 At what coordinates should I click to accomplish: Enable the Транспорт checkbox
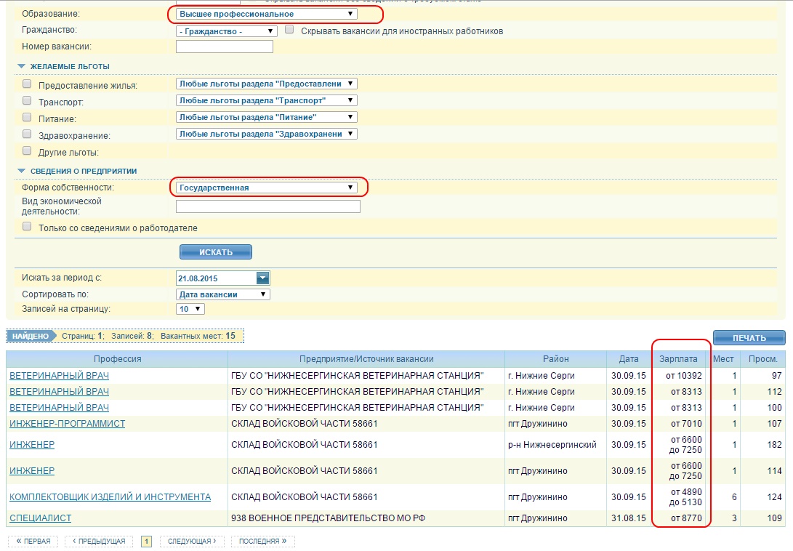(27, 101)
